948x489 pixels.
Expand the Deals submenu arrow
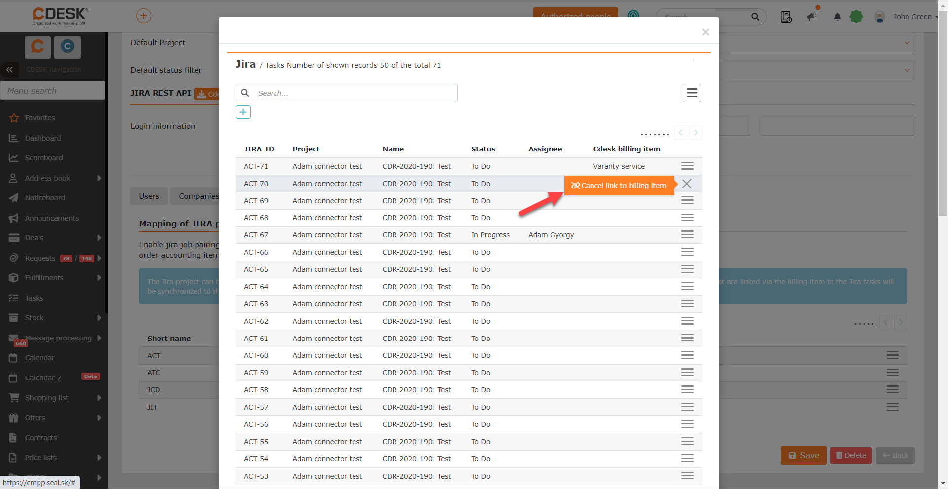[x=99, y=238]
